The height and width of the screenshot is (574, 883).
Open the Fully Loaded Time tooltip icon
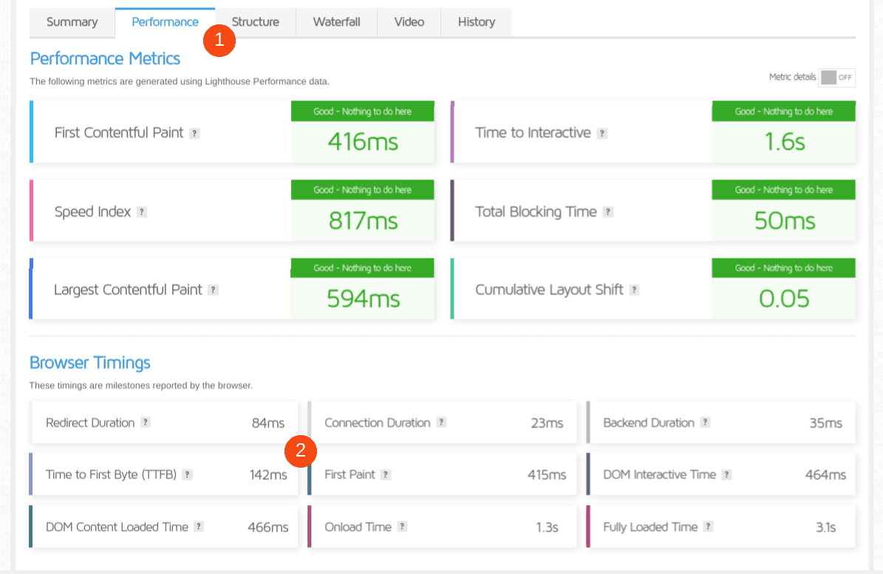click(x=709, y=526)
